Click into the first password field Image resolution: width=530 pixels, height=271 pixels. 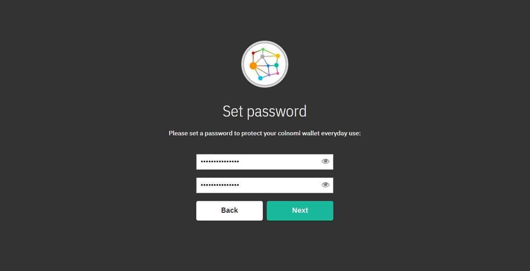(265, 162)
